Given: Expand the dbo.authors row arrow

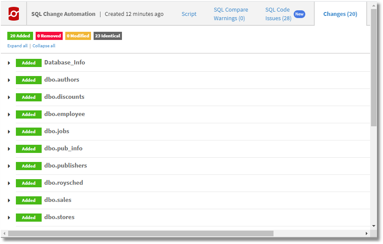Looking at the screenshot, I should 9,80.
